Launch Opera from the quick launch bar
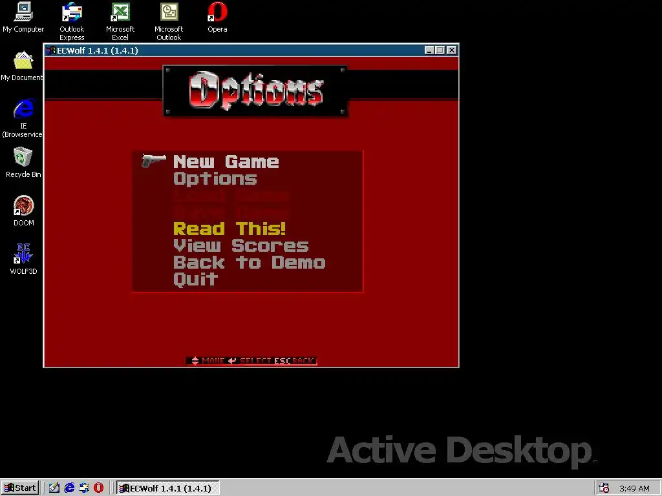Screen dimensions: 662x496 point(98,488)
